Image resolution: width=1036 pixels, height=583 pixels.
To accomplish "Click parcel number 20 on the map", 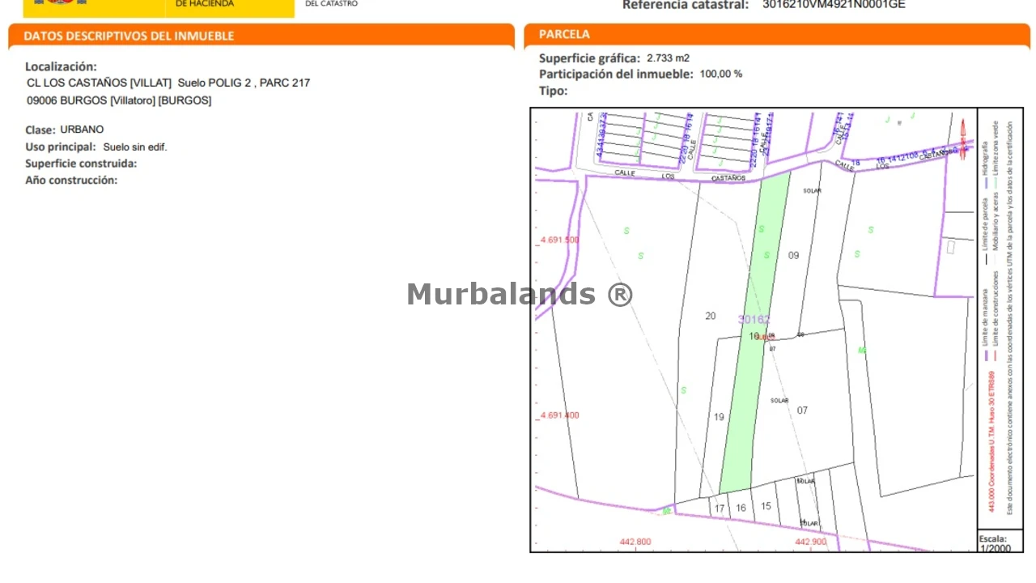I will click(710, 316).
